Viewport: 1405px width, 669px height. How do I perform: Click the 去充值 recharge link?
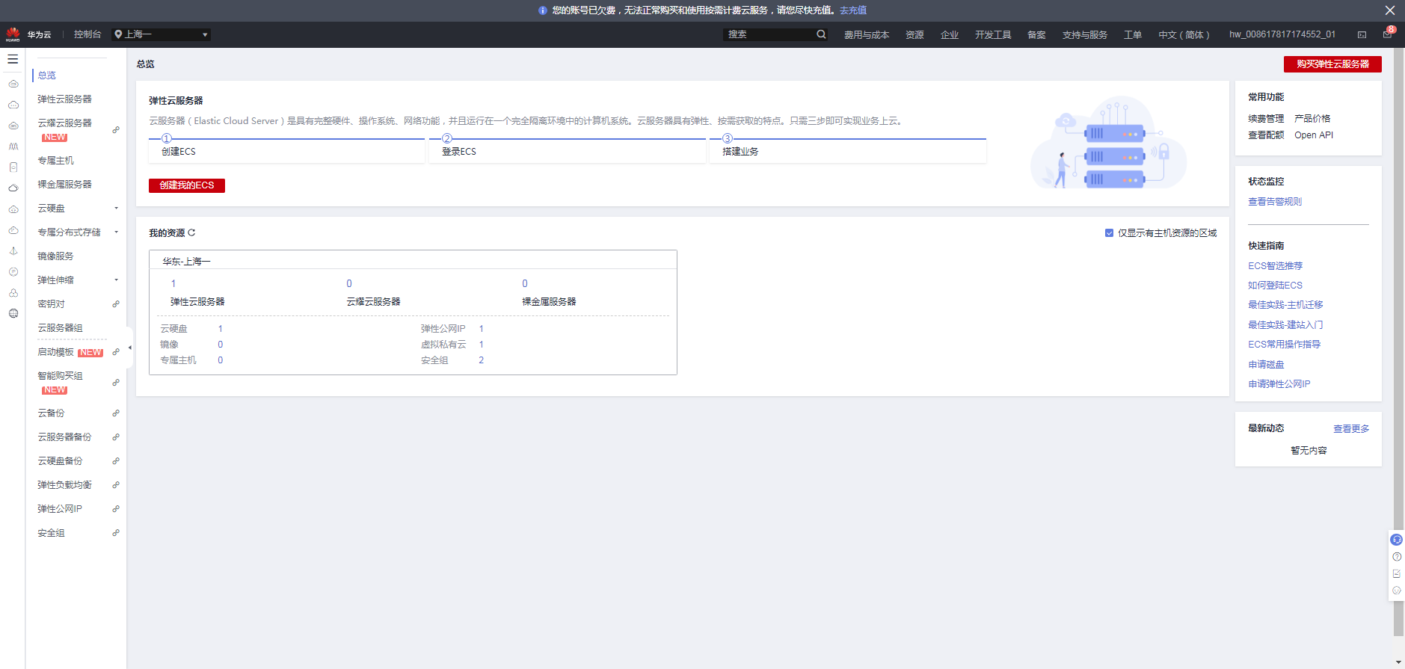[x=853, y=10]
